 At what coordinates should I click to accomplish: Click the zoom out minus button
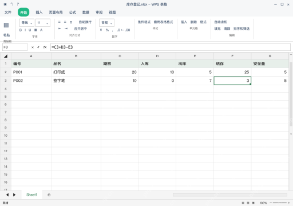point(271,203)
